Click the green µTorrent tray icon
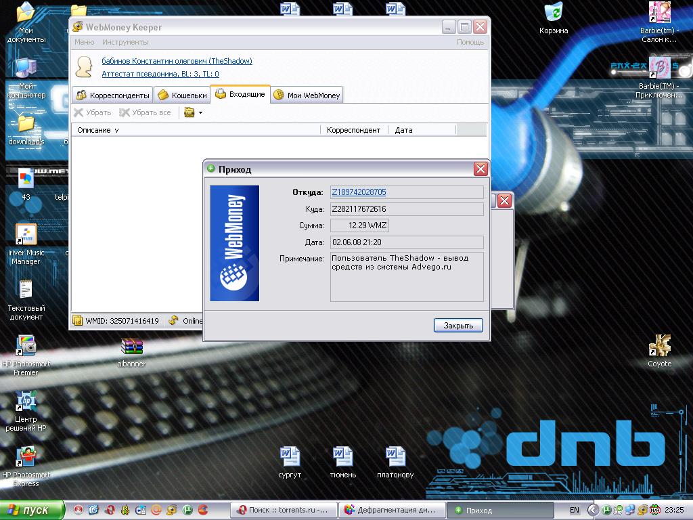 tap(606, 511)
